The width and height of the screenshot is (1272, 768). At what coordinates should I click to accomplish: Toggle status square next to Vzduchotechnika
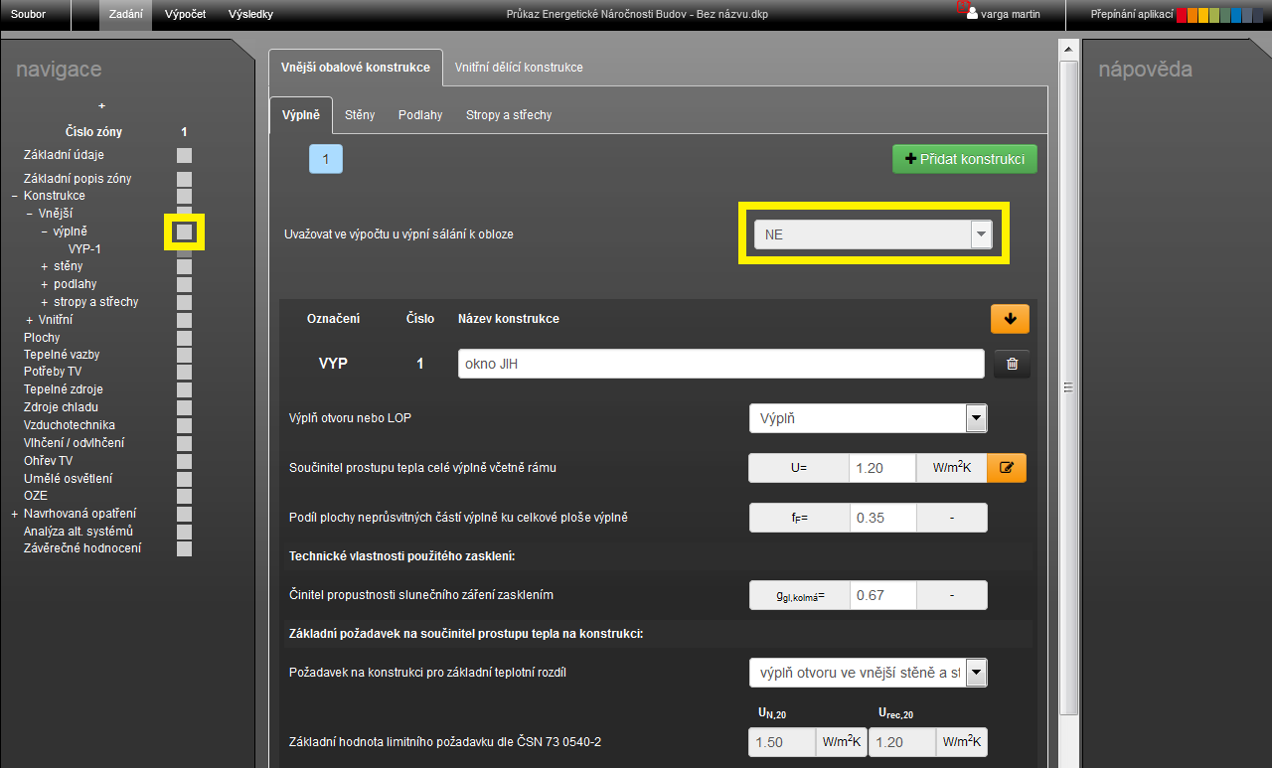pos(184,425)
